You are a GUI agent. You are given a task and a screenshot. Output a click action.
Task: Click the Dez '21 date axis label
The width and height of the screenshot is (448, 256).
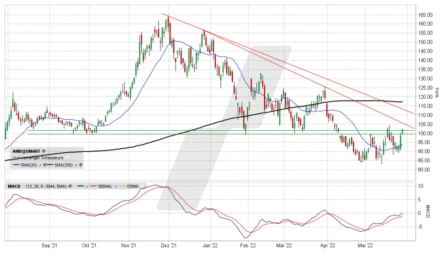click(x=169, y=245)
